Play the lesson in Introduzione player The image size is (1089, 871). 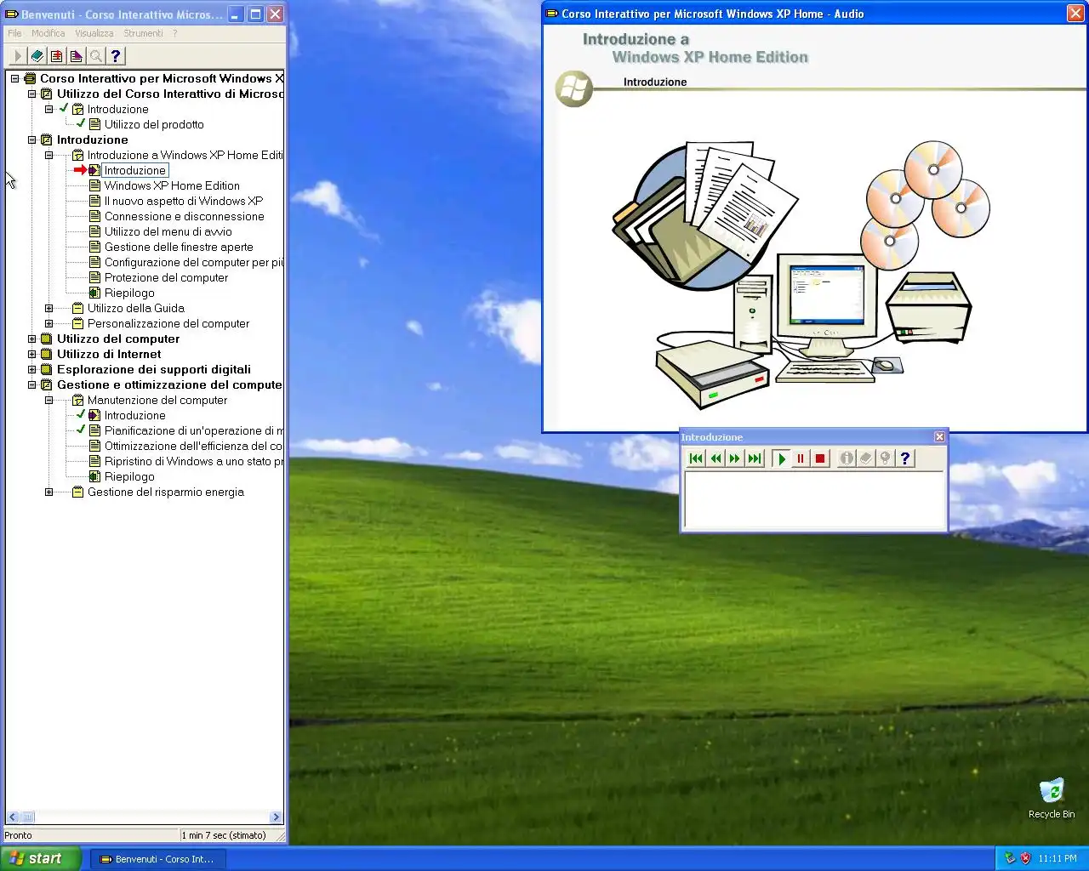(781, 458)
